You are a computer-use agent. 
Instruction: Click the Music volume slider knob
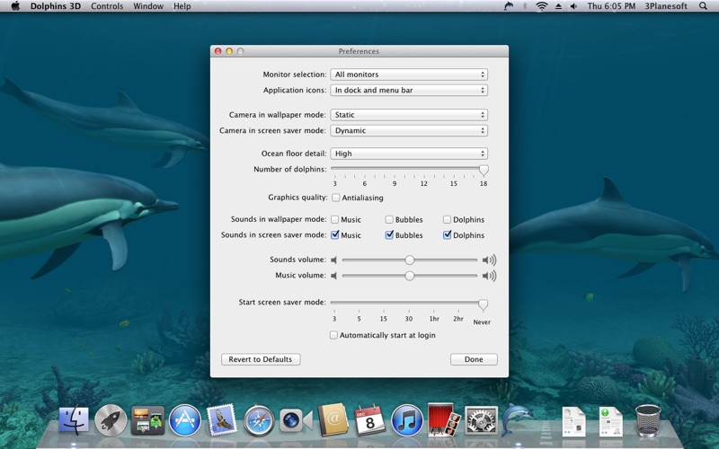click(x=410, y=276)
